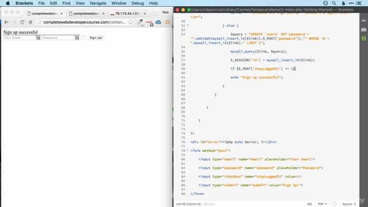Image resolution: width=368 pixels, height=207 pixels.
Task: Click the Rob profile button in Chrome
Action: [x=166, y=12]
